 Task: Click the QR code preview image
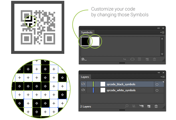tap(38, 27)
